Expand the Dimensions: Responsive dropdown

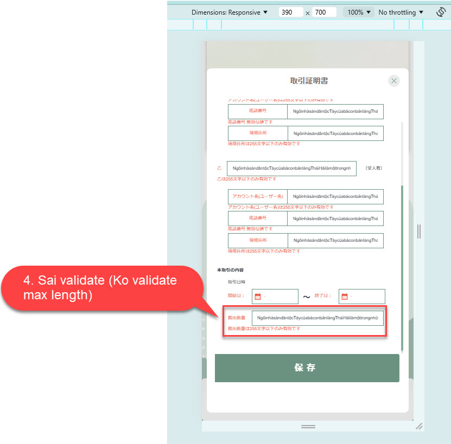pos(230,12)
